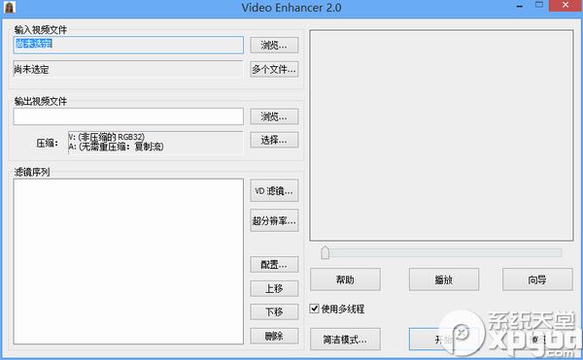Open filter 配置 configuration
Viewport: 583px width, 360px height.
pyautogui.click(x=274, y=265)
